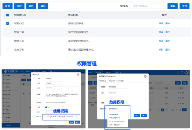Click 删除 link in the 重点难点项目管理办法 row
192x130 pixels.
tap(168, 50)
